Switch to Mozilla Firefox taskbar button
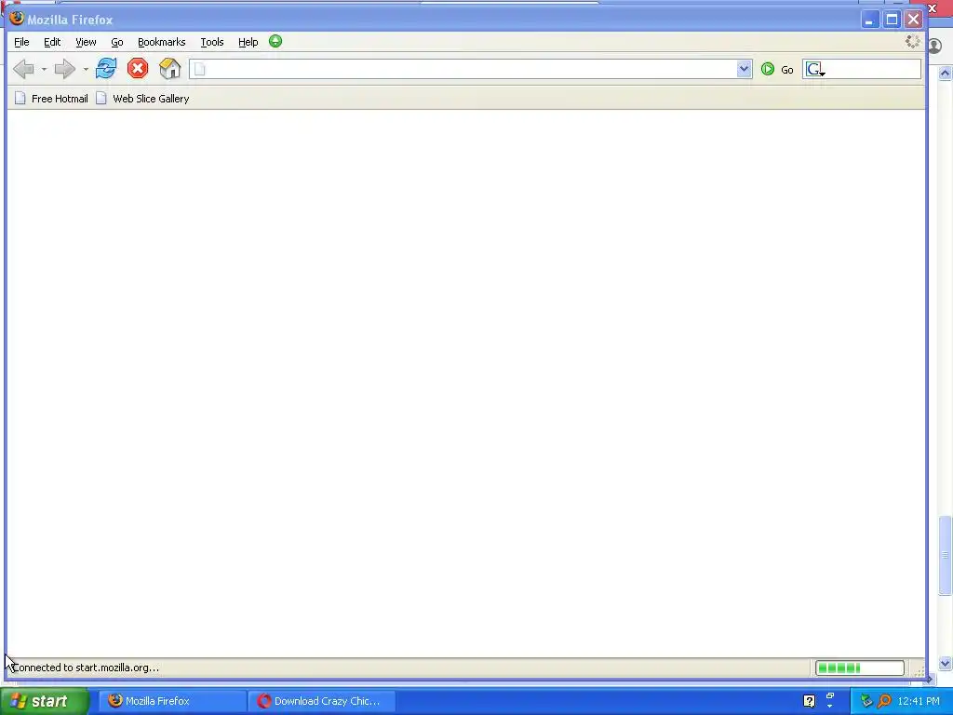953x715 pixels. pyautogui.click(x=171, y=701)
